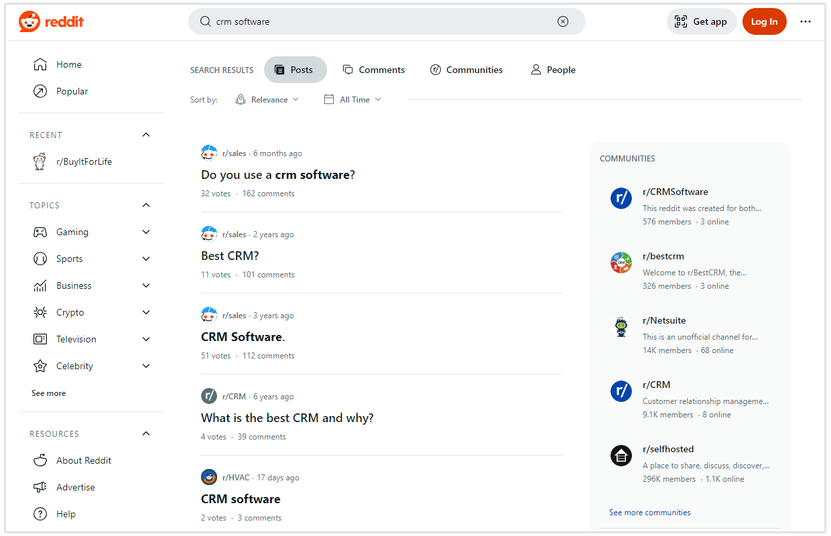The width and height of the screenshot is (831, 536).
Task: Click See more communities link
Action: pos(649,513)
